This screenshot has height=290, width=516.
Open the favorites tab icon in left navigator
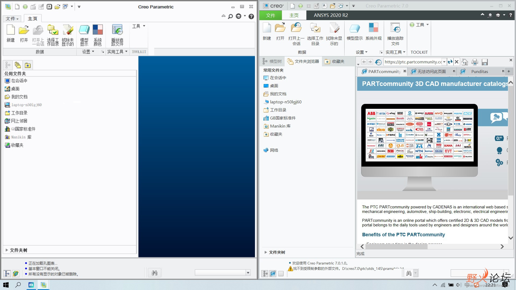coord(28,65)
